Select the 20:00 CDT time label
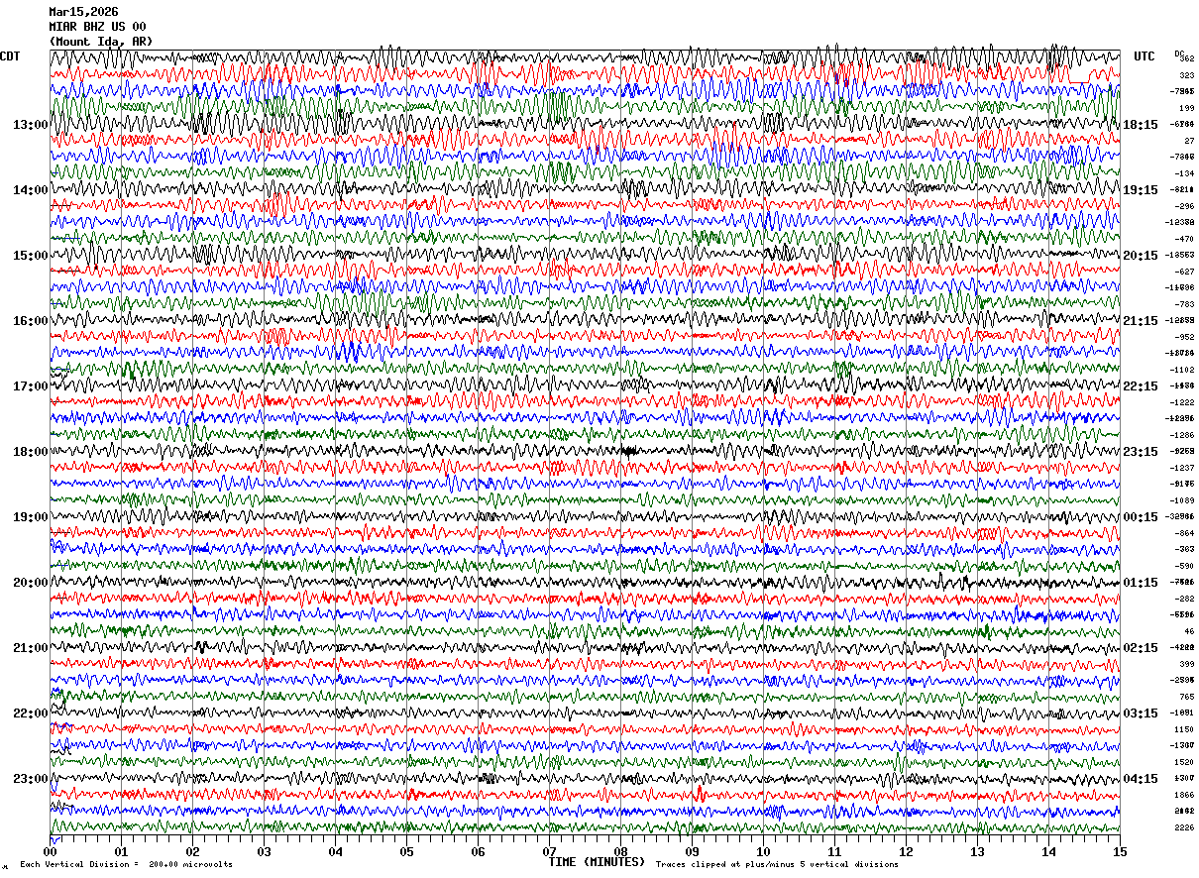The image size is (1199, 878). [30, 583]
